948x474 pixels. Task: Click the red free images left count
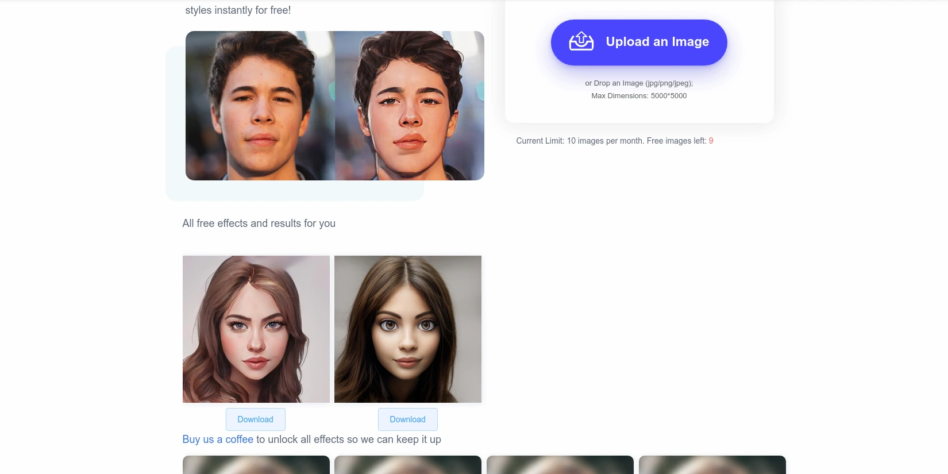[711, 141]
